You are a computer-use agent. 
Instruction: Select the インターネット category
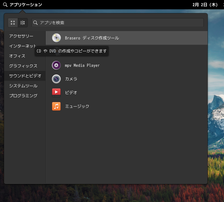(x=25, y=46)
